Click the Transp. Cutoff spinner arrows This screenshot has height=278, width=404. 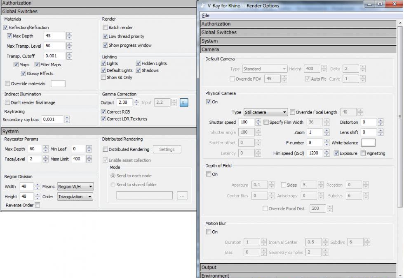[x=69, y=56]
